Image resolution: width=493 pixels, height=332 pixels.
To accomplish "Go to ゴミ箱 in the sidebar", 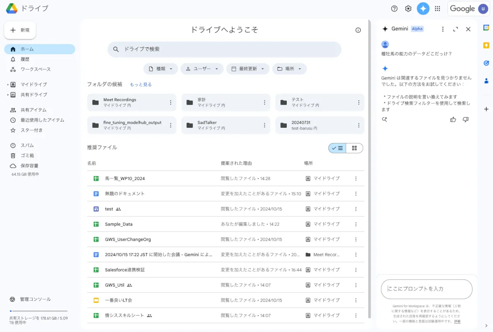I will [27, 156].
